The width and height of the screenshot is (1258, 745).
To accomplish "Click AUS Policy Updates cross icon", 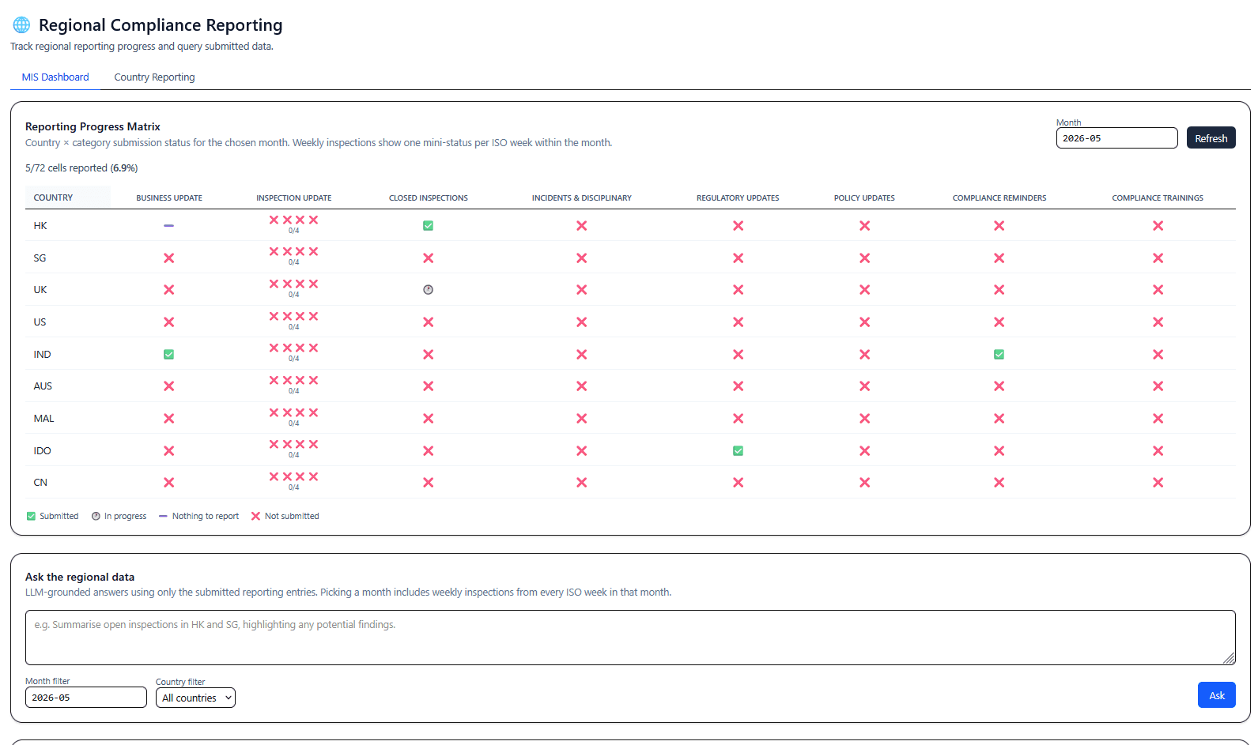I will pos(864,386).
